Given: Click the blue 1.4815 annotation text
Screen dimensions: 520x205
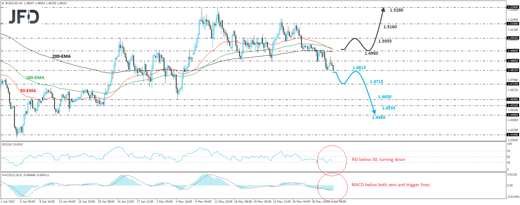Looking at the screenshot, I should pyautogui.click(x=359, y=68).
